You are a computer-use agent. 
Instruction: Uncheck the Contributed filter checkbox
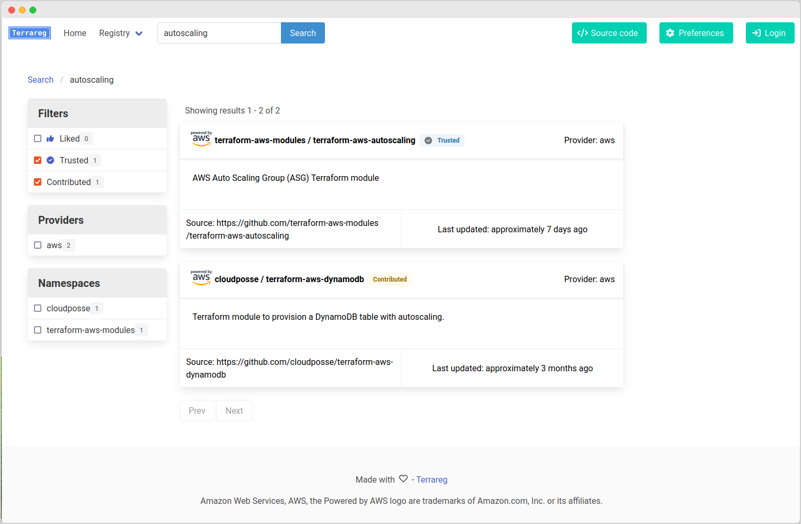click(38, 182)
